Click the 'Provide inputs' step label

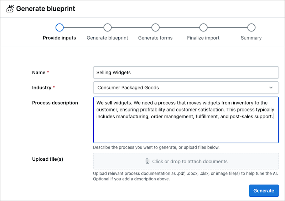[59, 38]
